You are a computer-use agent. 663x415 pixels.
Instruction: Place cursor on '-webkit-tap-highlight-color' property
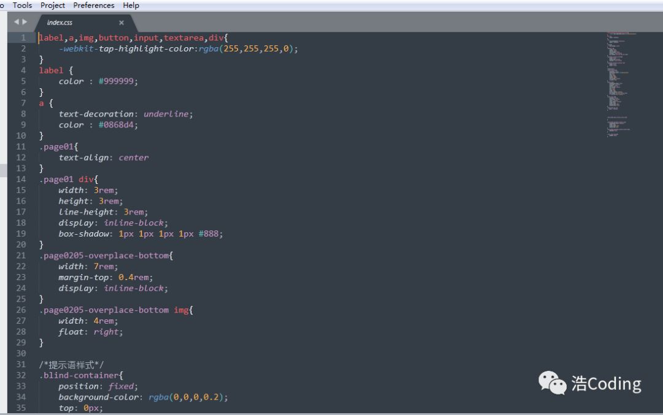[x=127, y=48]
